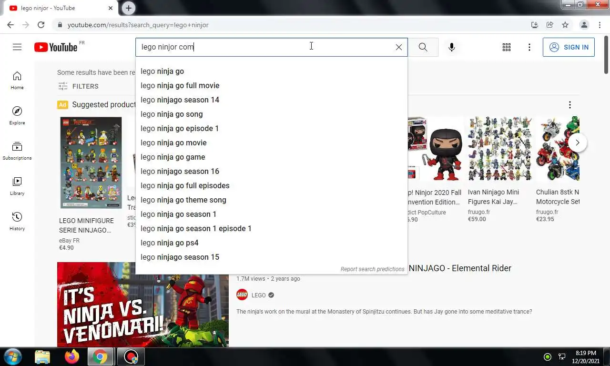Select suggestion "lego ninja go season 1 episode 1"
The image size is (610, 366).
click(271, 228)
